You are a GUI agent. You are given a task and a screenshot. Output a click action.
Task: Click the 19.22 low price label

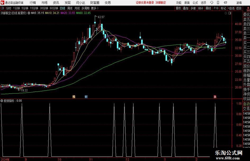point(24,90)
